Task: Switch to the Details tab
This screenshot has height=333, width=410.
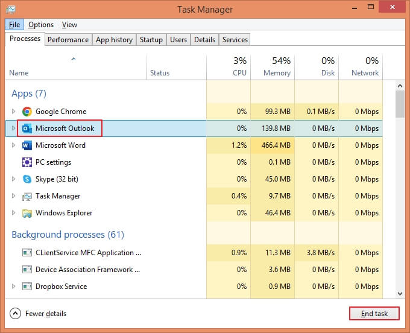Action: (204, 40)
